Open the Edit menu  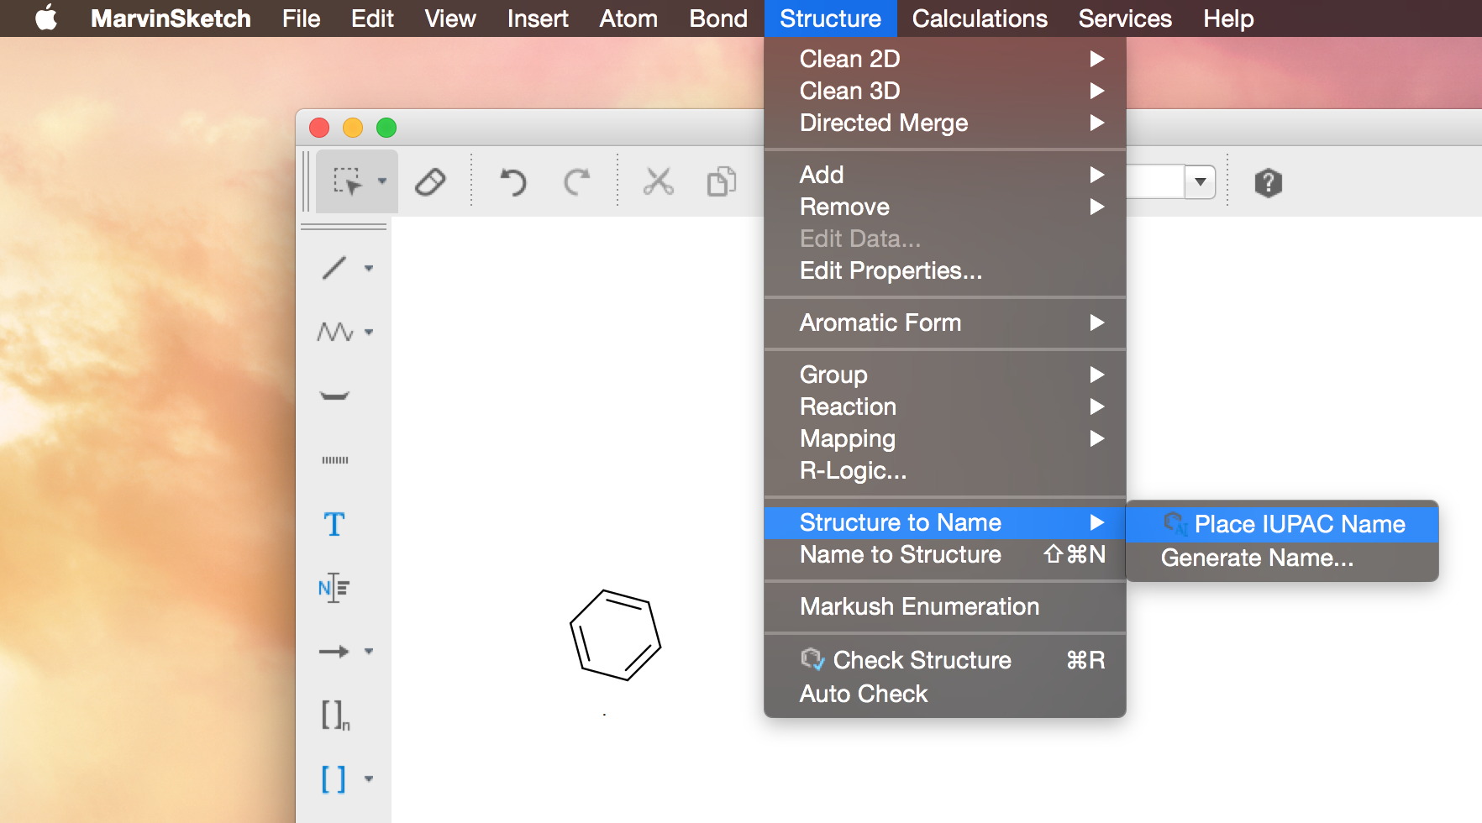372,18
